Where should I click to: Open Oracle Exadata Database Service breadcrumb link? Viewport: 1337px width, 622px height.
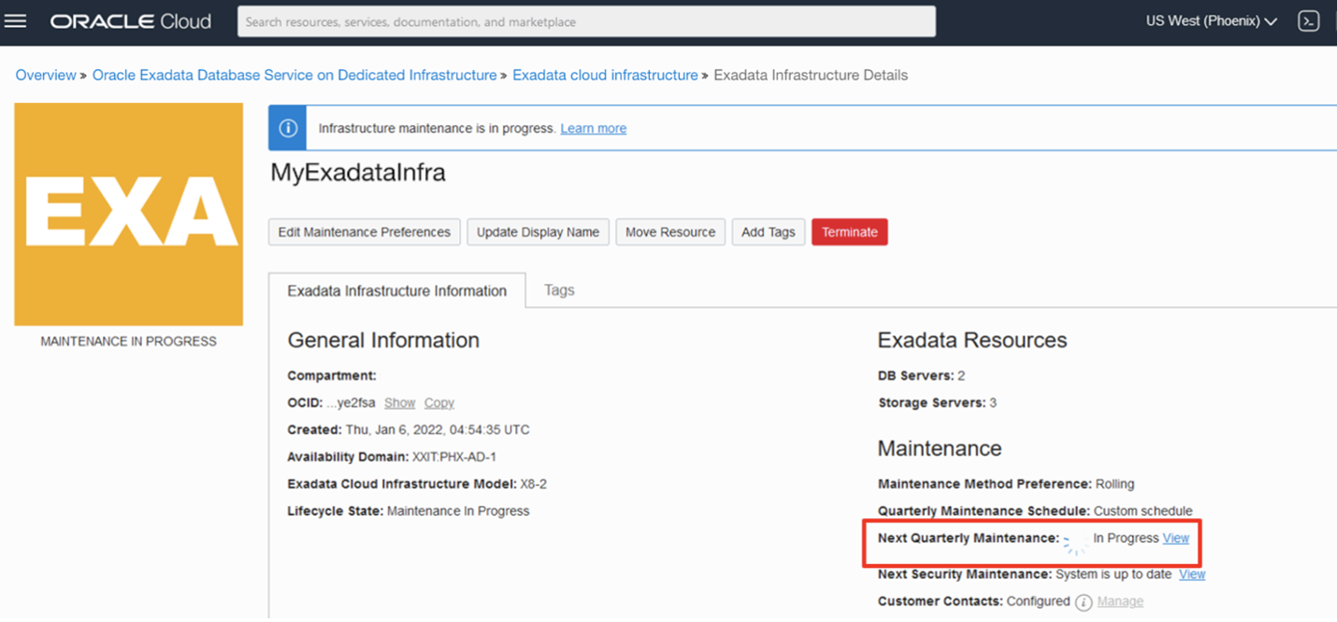(x=295, y=75)
